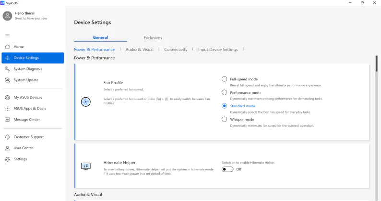
Task: Jump to Connectivity section
Action: [176, 49]
